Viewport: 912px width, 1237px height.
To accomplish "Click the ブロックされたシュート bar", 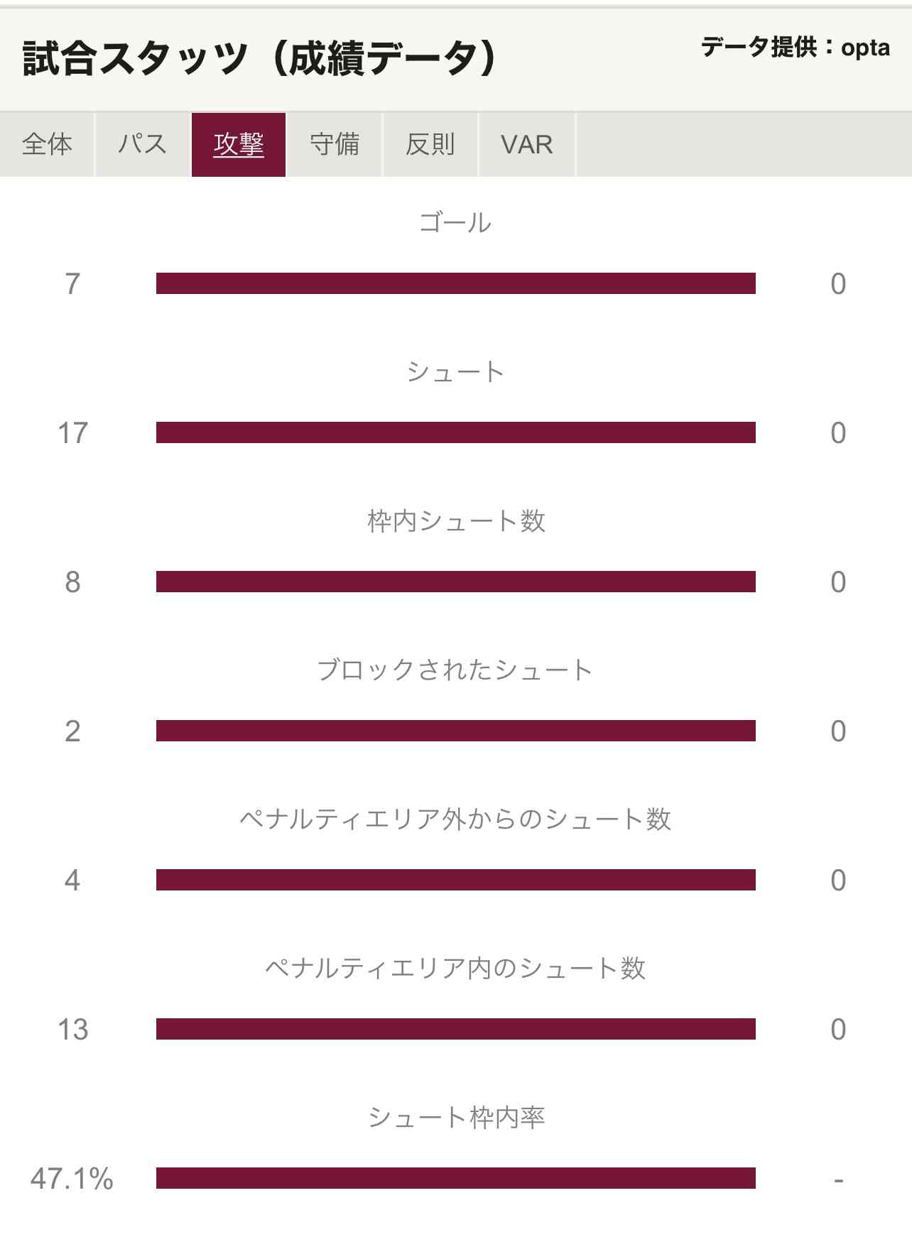I will pos(456,731).
